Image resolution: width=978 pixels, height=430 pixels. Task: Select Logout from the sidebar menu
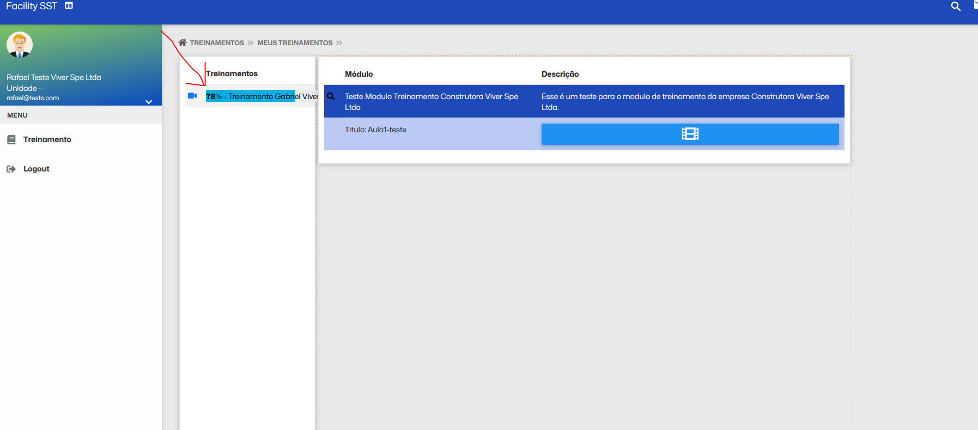click(36, 169)
